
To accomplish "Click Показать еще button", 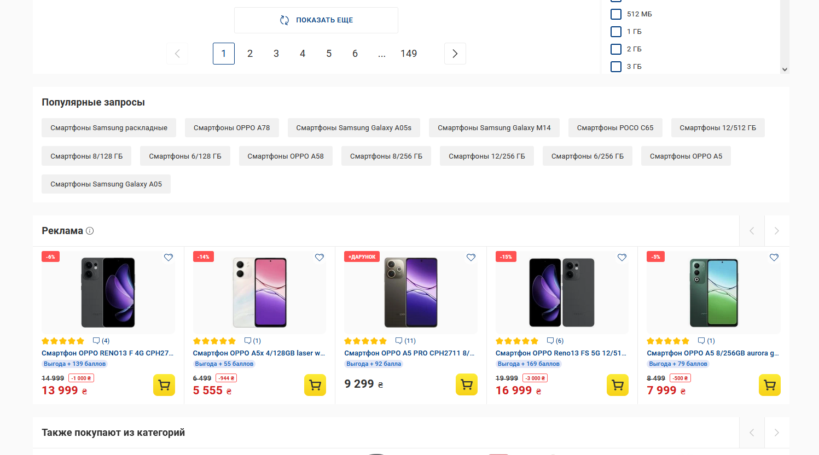I will [x=316, y=20].
